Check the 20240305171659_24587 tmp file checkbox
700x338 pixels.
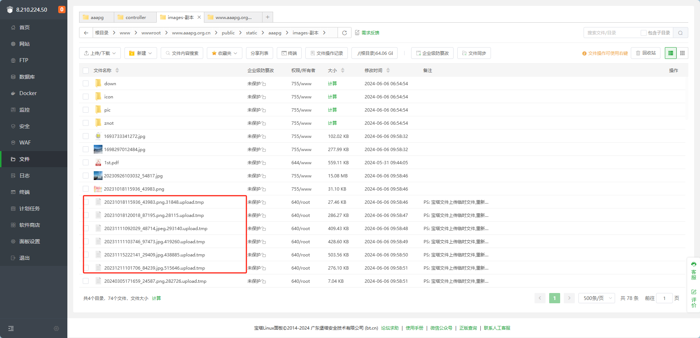(x=86, y=281)
